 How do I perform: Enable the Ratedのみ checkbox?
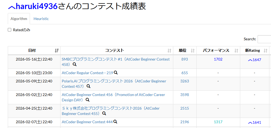coord(9,30)
